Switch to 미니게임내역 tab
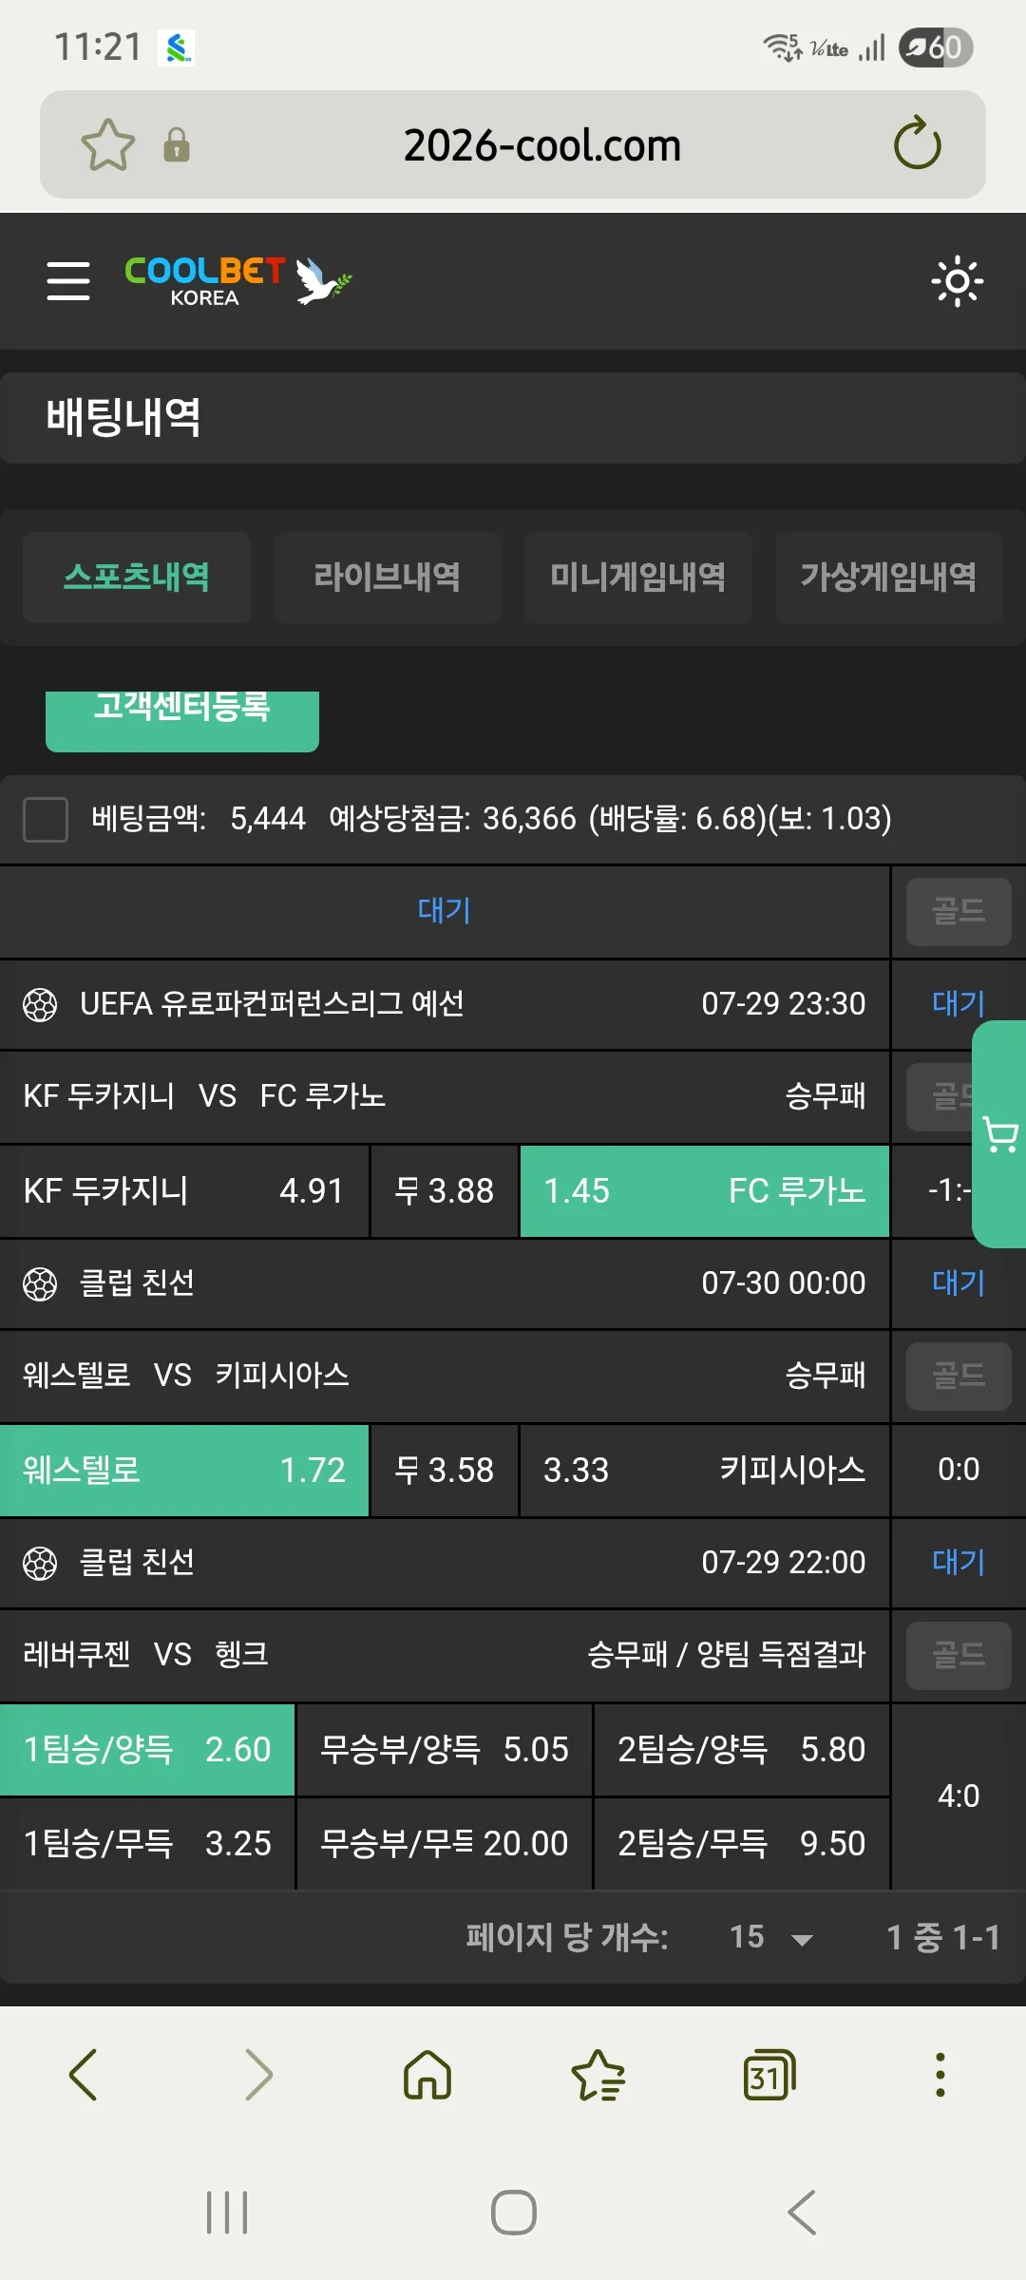The width and height of the screenshot is (1026, 2280). (x=638, y=578)
